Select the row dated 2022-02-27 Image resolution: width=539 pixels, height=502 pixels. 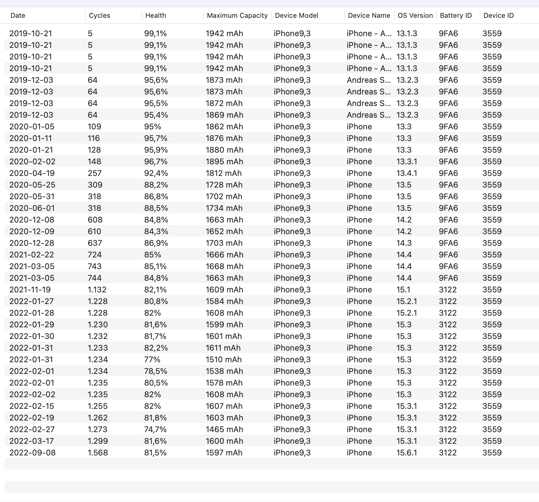pos(272,429)
